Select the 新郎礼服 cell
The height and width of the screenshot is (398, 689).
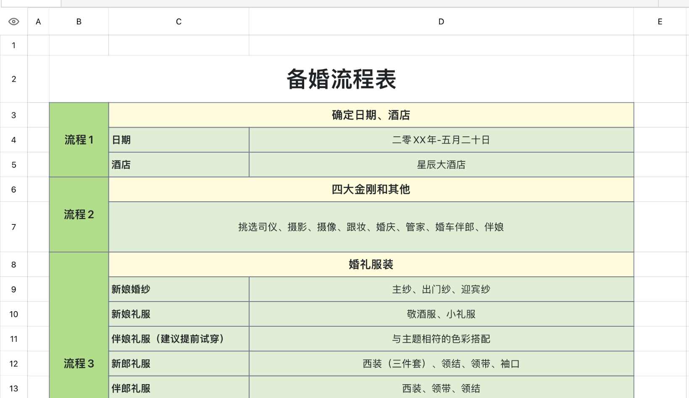pos(179,363)
